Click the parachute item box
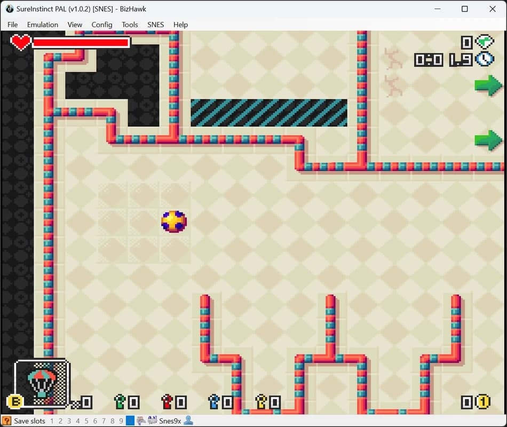The height and width of the screenshot is (427, 507). click(x=41, y=383)
